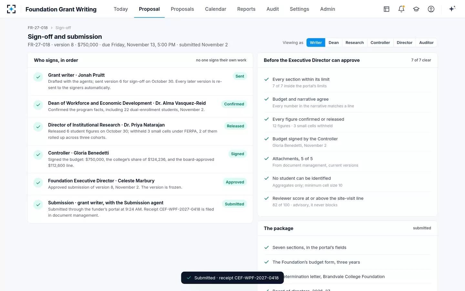Switch viewing role to Auditor
Viewport: 465px width, 291px height.
click(426, 43)
